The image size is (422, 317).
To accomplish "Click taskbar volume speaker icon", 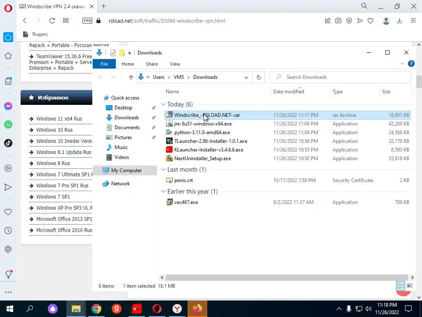I will click(368, 309).
